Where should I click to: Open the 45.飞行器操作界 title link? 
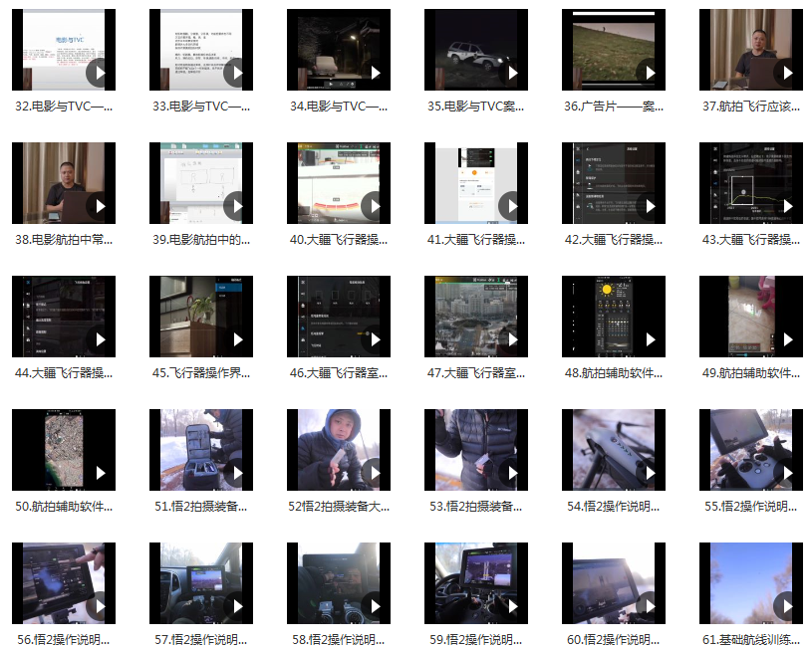[200, 373]
